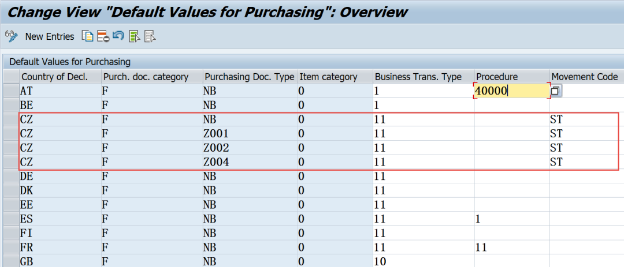Click the Item category column header
The image size is (624, 267).
(x=336, y=77)
